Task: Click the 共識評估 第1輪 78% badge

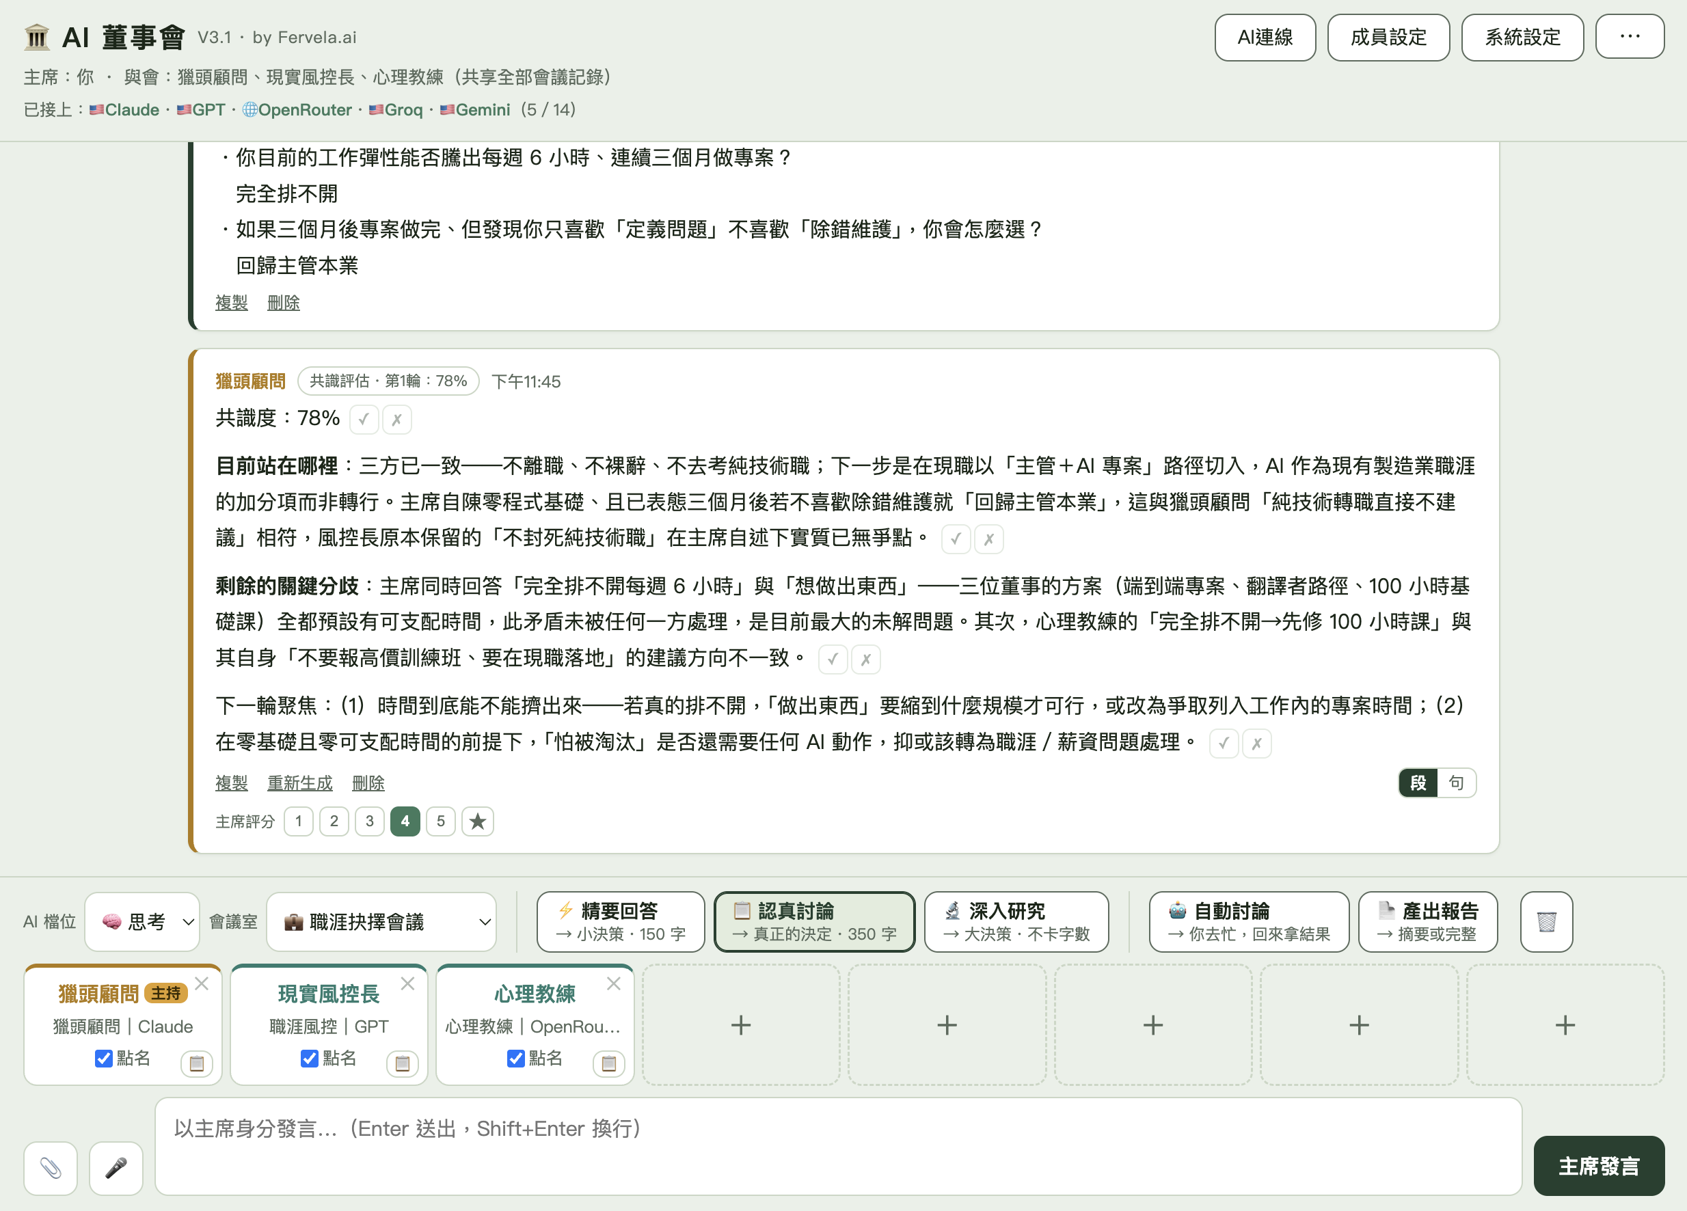Action: pos(388,381)
